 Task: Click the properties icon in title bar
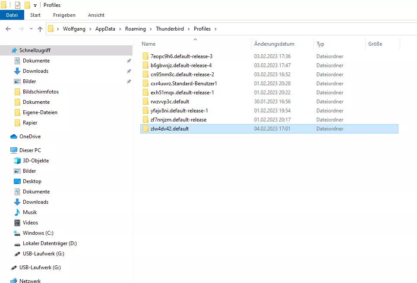click(x=17, y=5)
